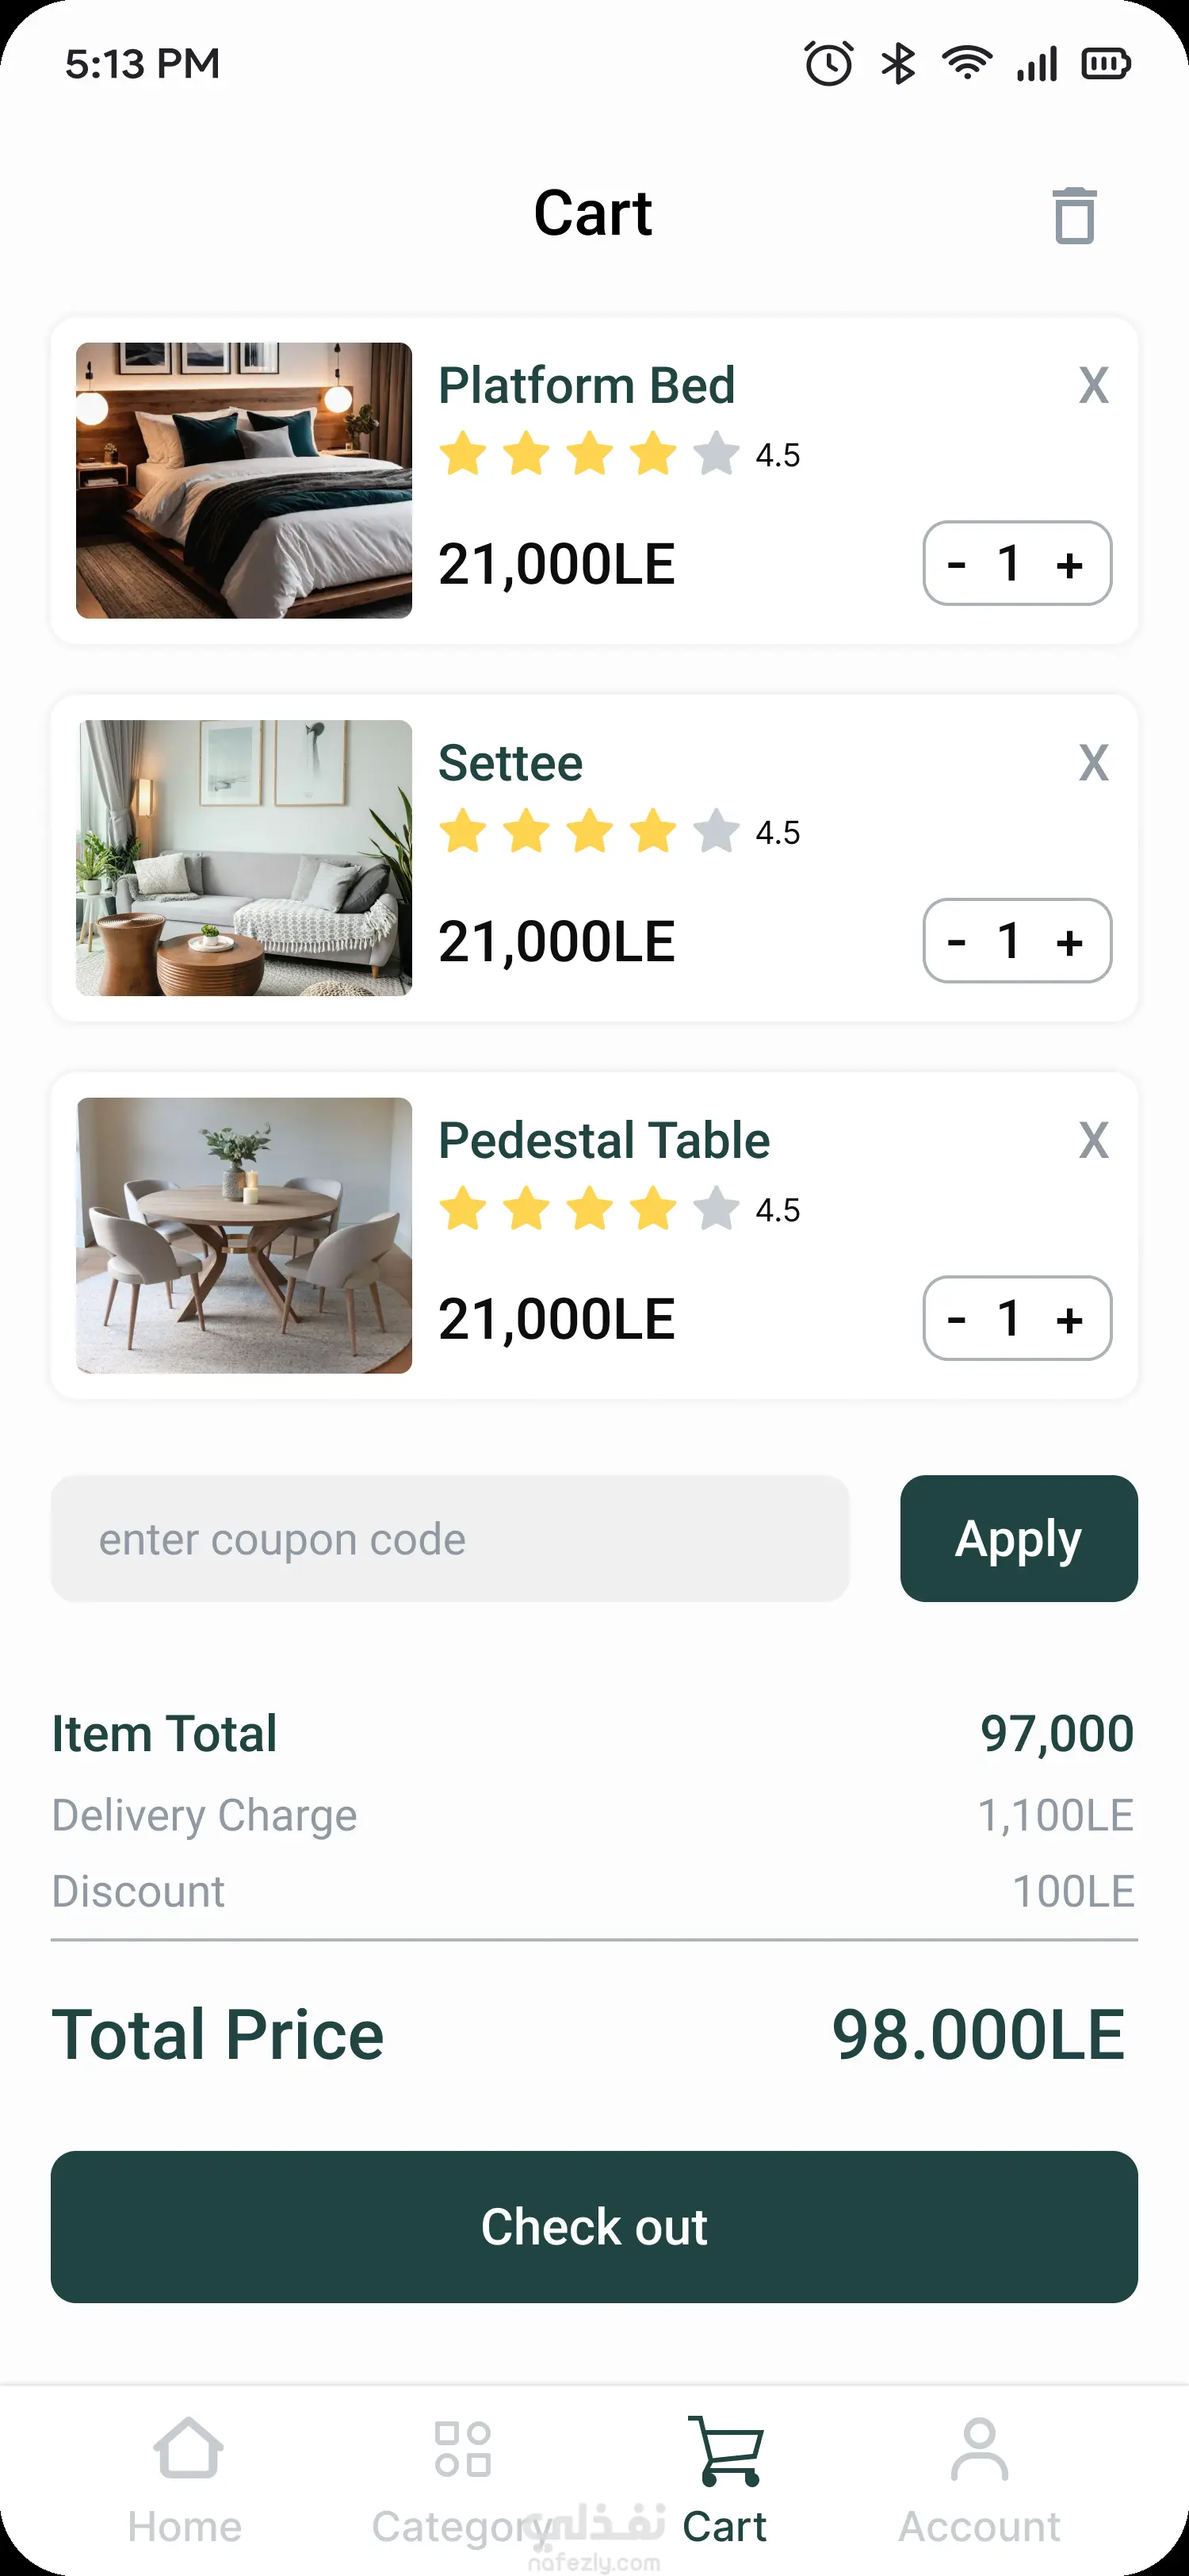Tap the Check out button

pyautogui.click(x=594, y=2227)
